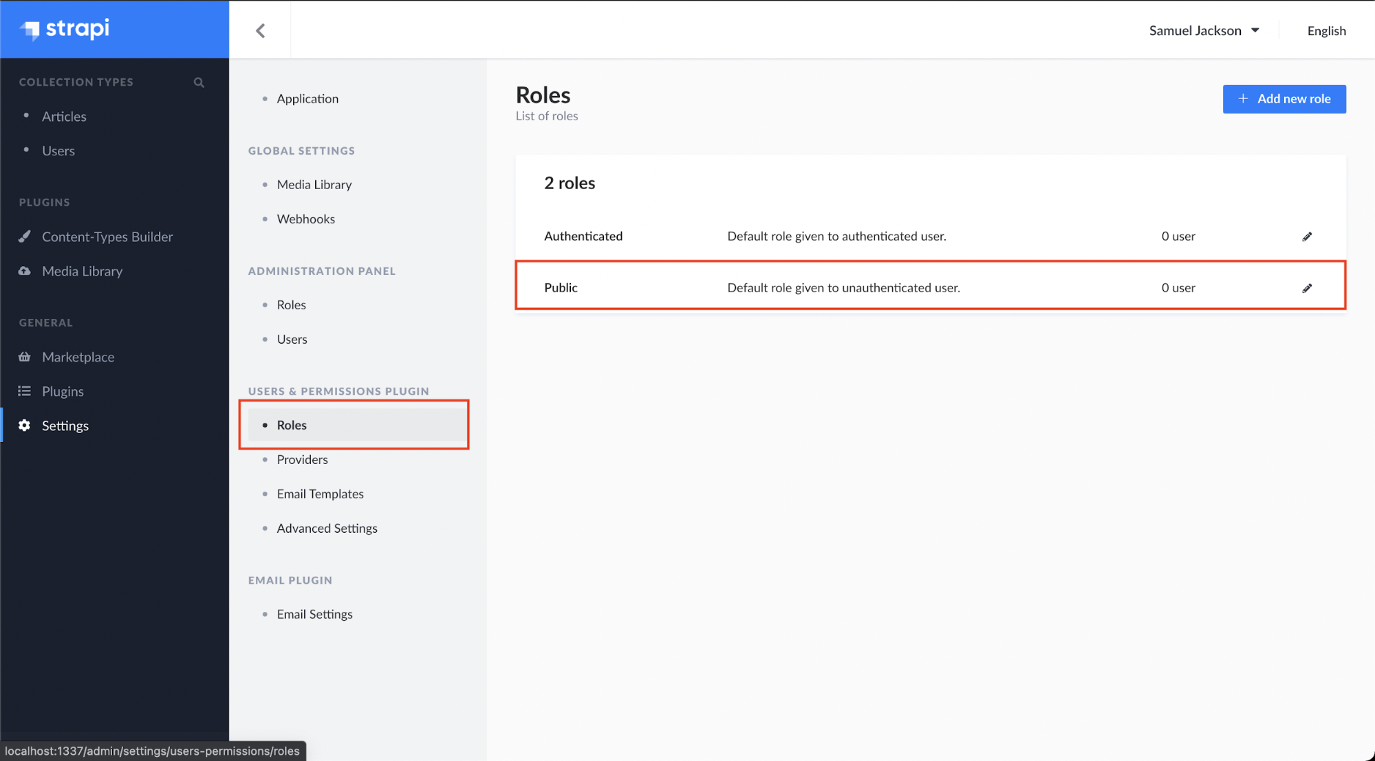Image resolution: width=1375 pixels, height=761 pixels.
Task: Open the Media Library cloud icon
Action: [25, 271]
